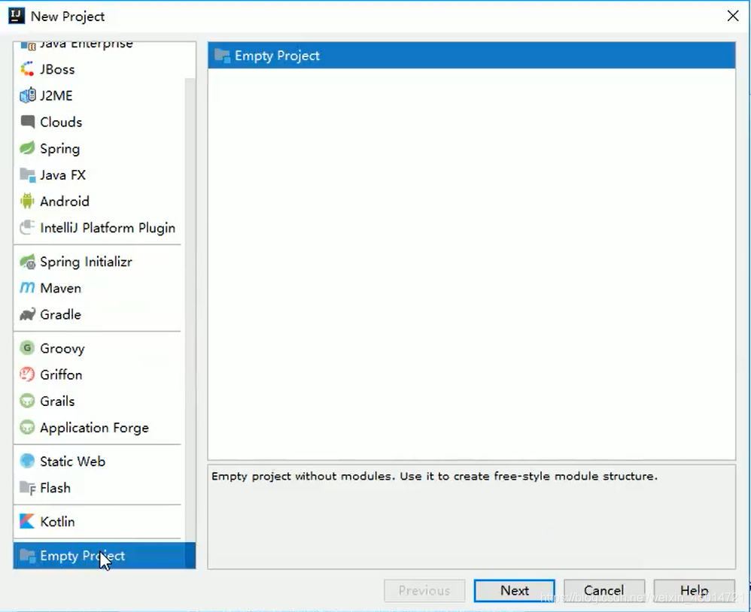751x612 pixels.
Task: Click the project description text area
Action: pyautogui.click(x=472, y=517)
